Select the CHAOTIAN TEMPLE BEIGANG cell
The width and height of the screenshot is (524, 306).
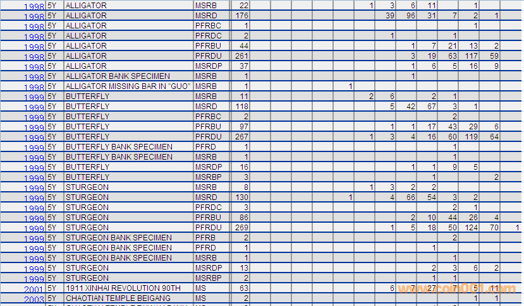[x=118, y=298]
